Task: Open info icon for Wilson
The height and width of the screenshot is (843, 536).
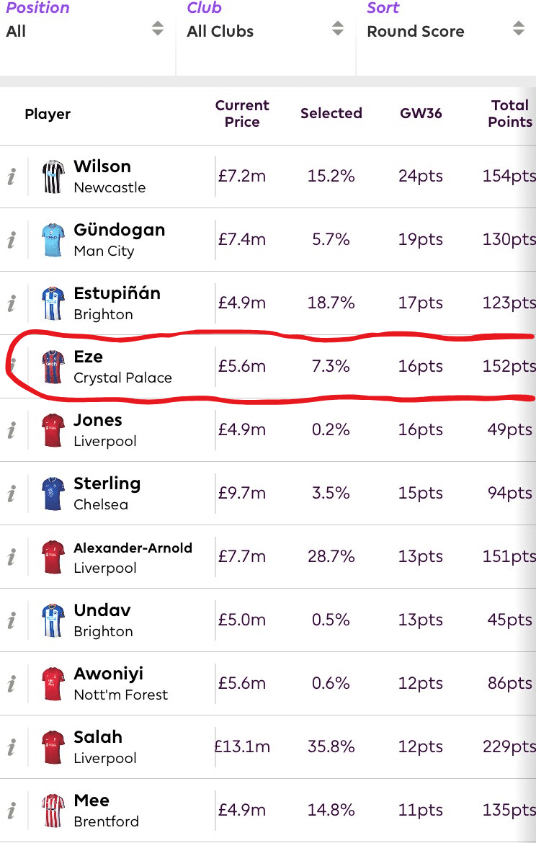Action: click(x=12, y=177)
